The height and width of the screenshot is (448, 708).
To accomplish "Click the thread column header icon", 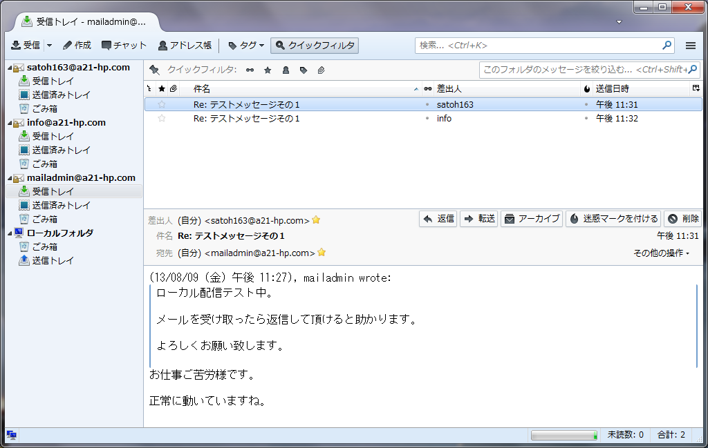I will coord(149,89).
